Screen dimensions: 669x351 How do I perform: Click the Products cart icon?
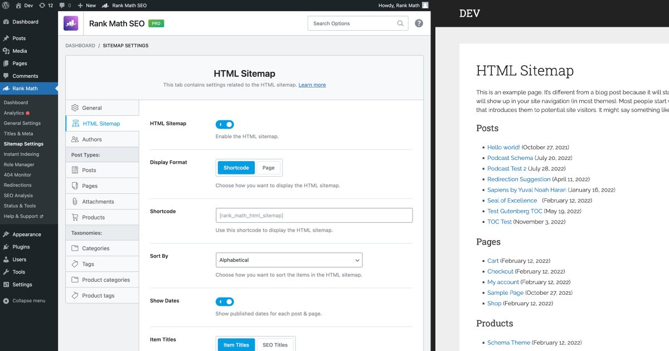coord(75,217)
